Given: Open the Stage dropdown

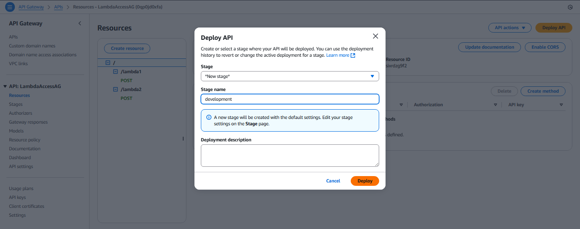Looking at the screenshot, I should click(290, 76).
